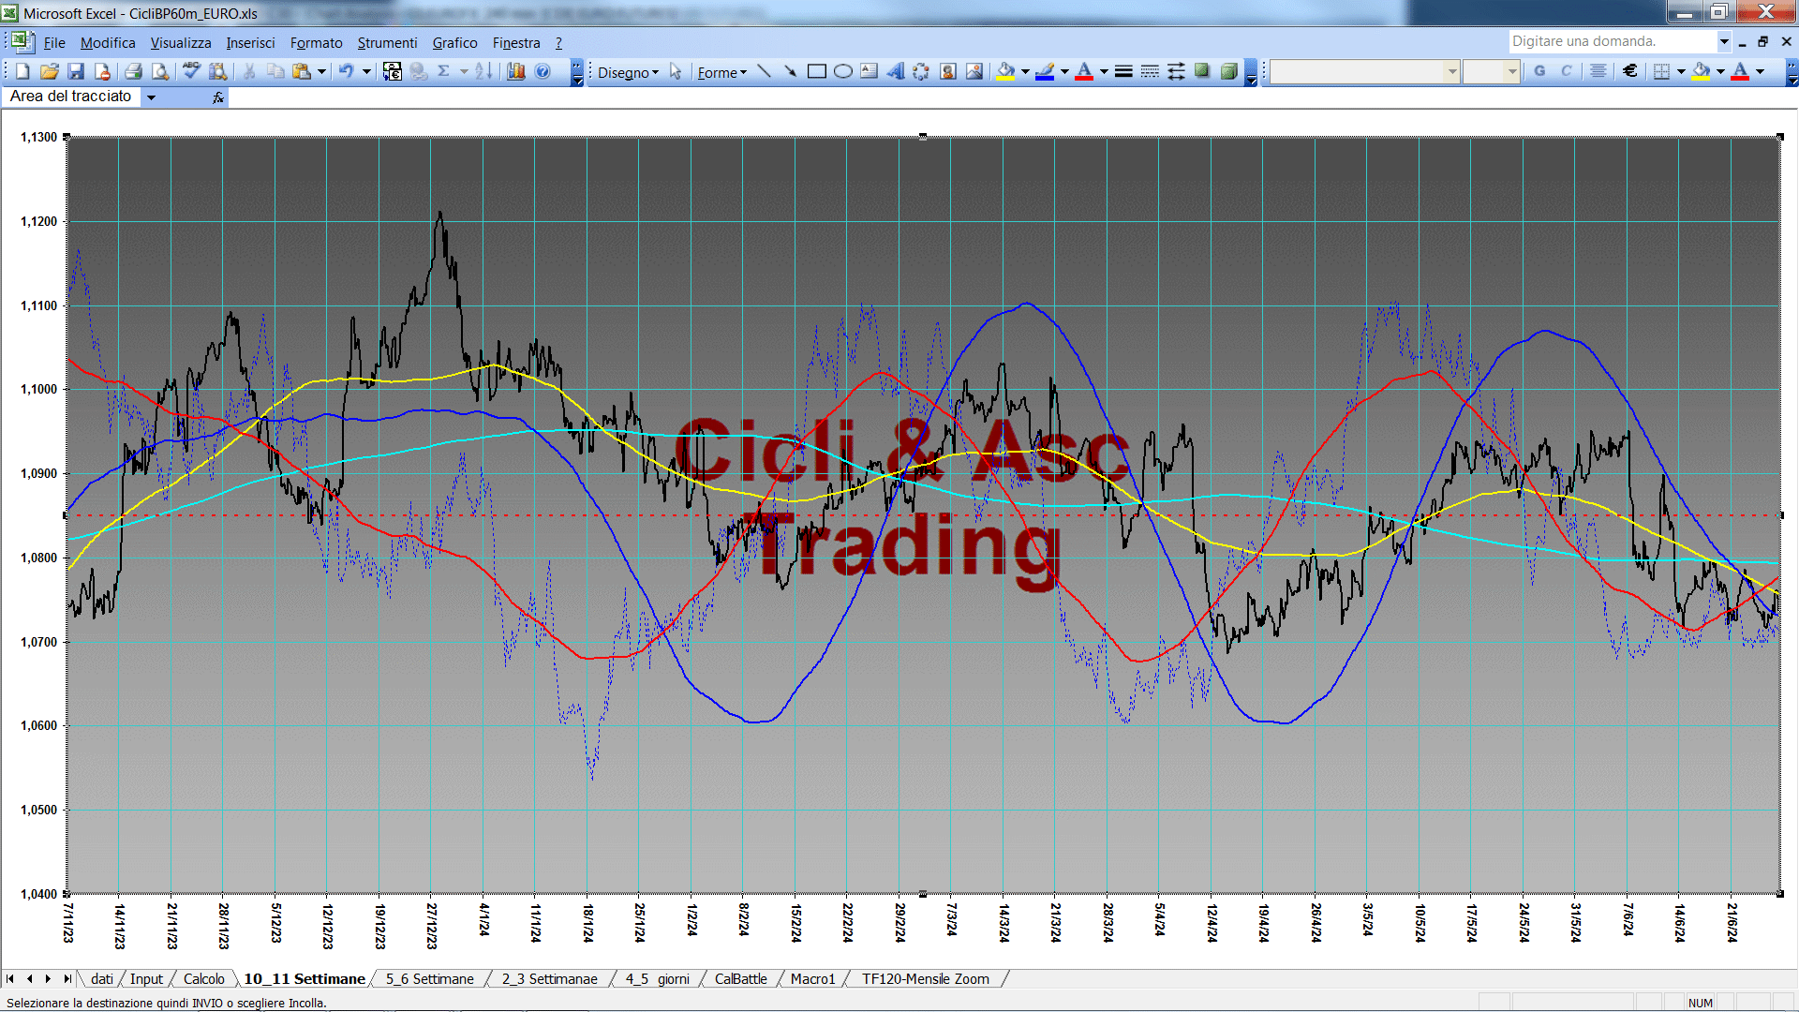
Task: Open the Undo history dropdown arrow
Action: pyautogui.click(x=367, y=71)
